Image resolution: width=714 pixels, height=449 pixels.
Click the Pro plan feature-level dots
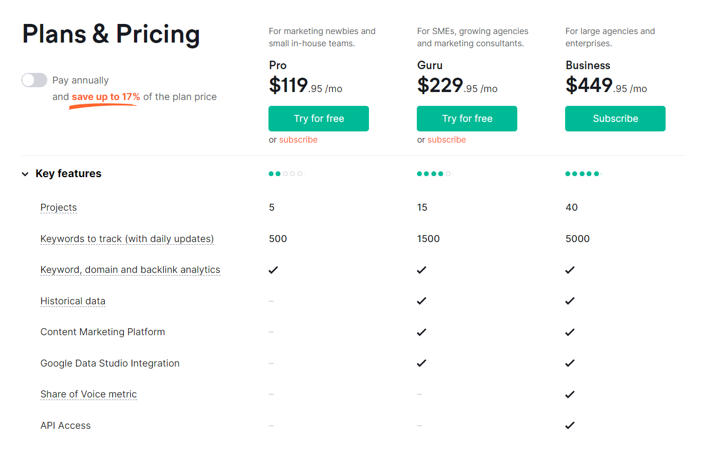pos(285,174)
